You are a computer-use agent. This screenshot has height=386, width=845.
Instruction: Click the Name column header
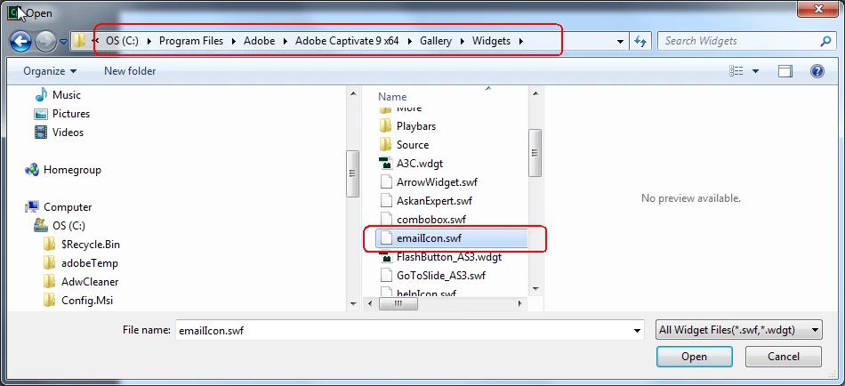[x=392, y=97]
